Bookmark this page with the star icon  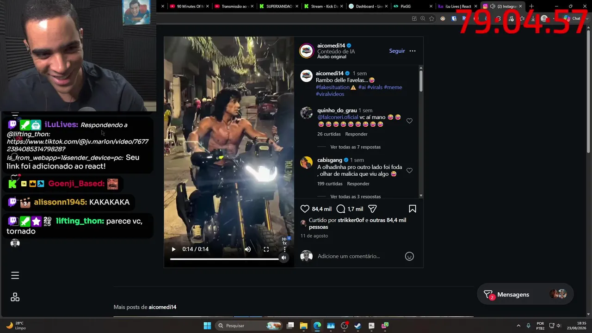(432, 18)
